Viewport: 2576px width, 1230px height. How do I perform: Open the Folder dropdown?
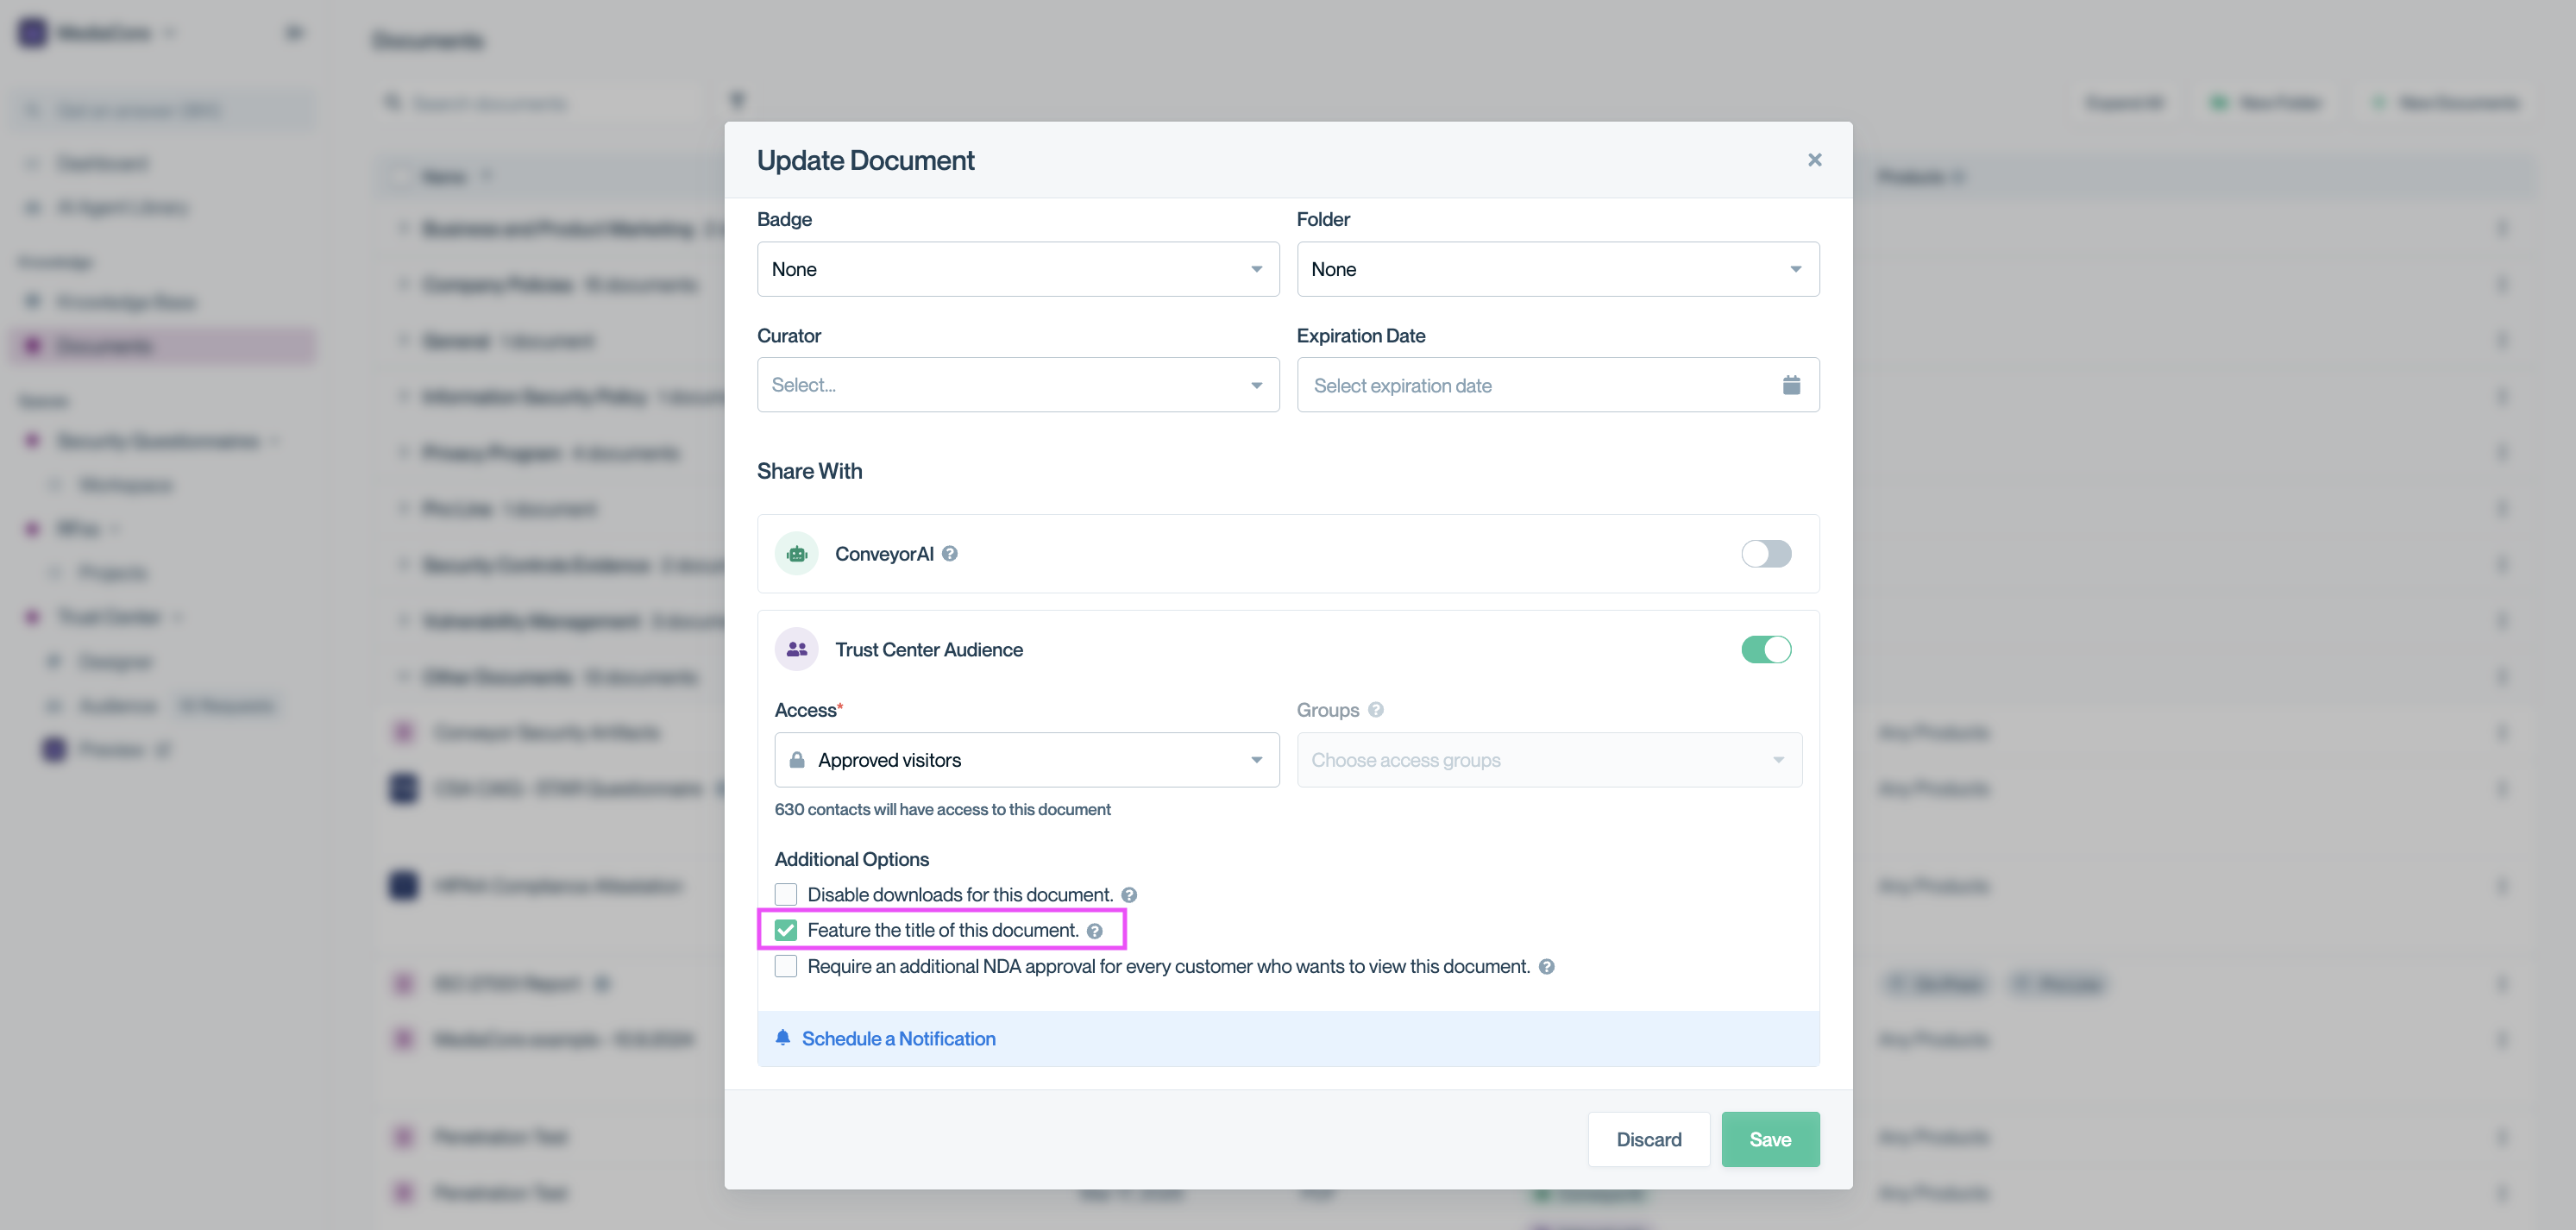(1557, 269)
